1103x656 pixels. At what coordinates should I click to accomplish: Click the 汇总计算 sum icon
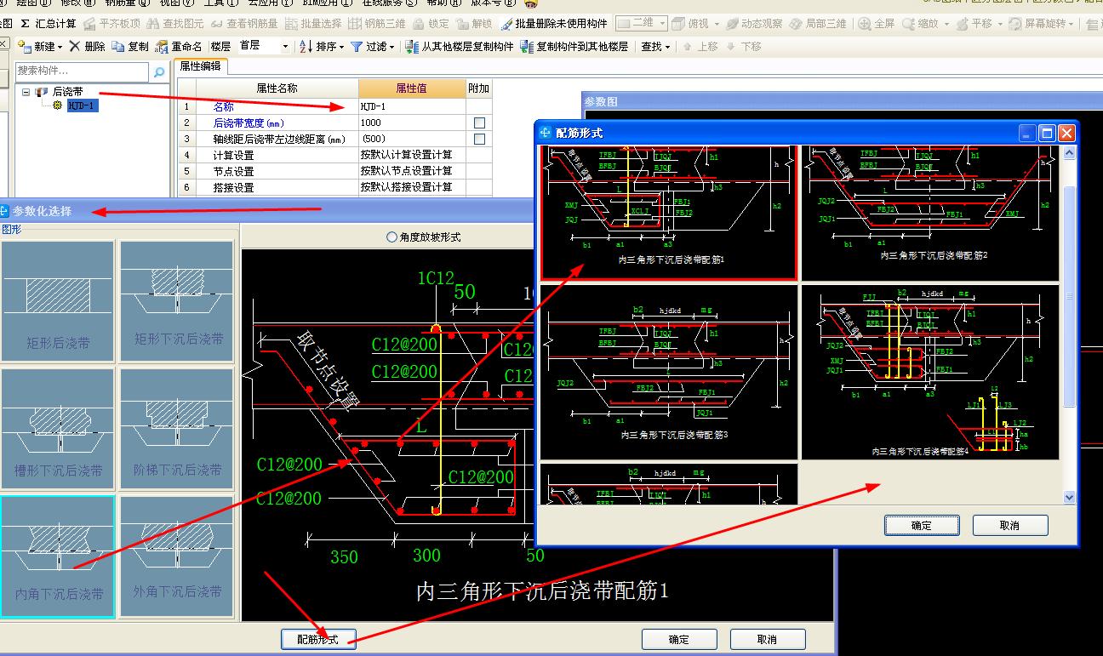coord(25,24)
